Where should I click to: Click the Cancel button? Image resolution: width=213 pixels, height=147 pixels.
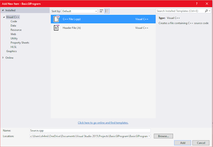point(201,143)
